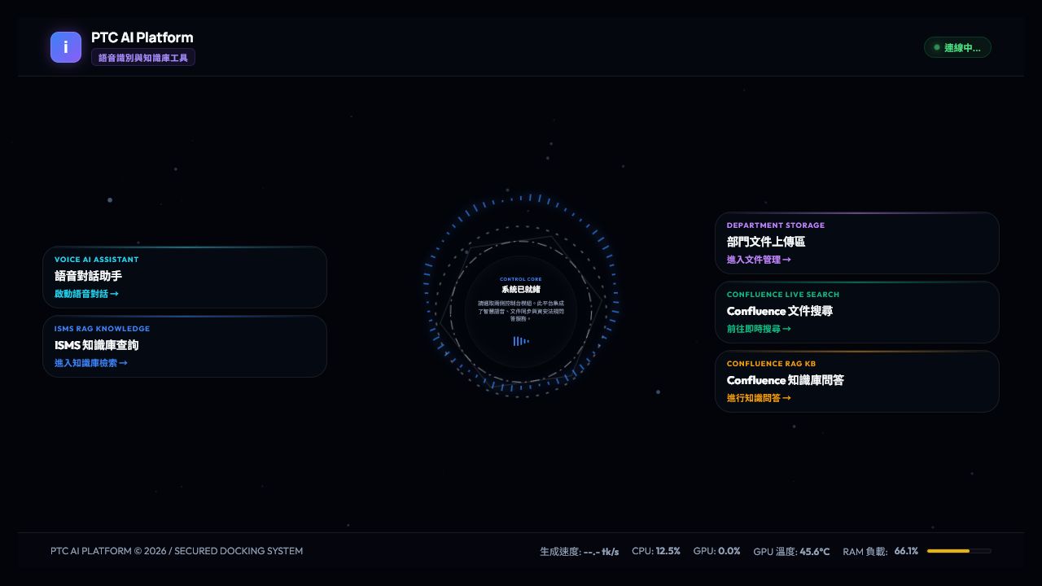
Task: Click the 連線中 connection status badge
Action: 957,48
